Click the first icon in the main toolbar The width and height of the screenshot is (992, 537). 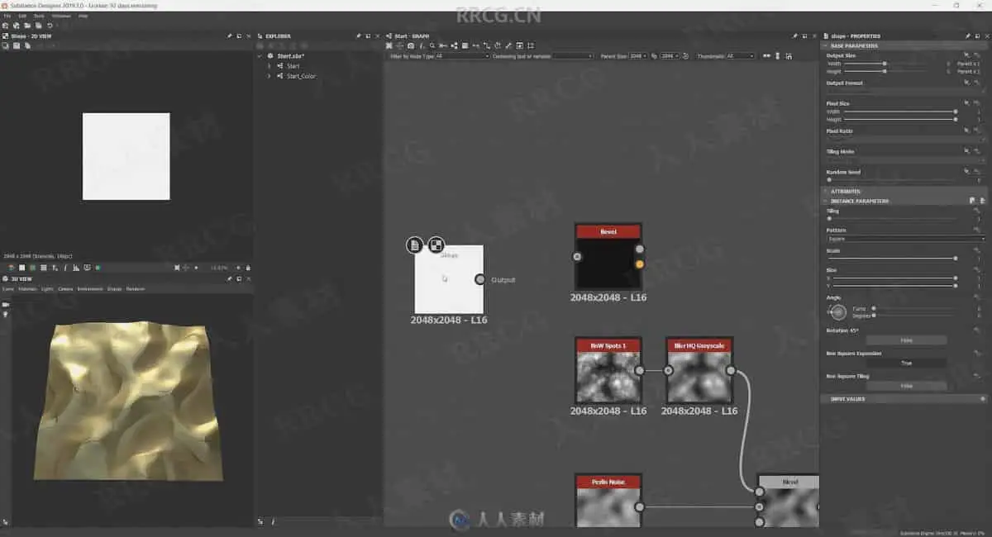tap(5, 26)
